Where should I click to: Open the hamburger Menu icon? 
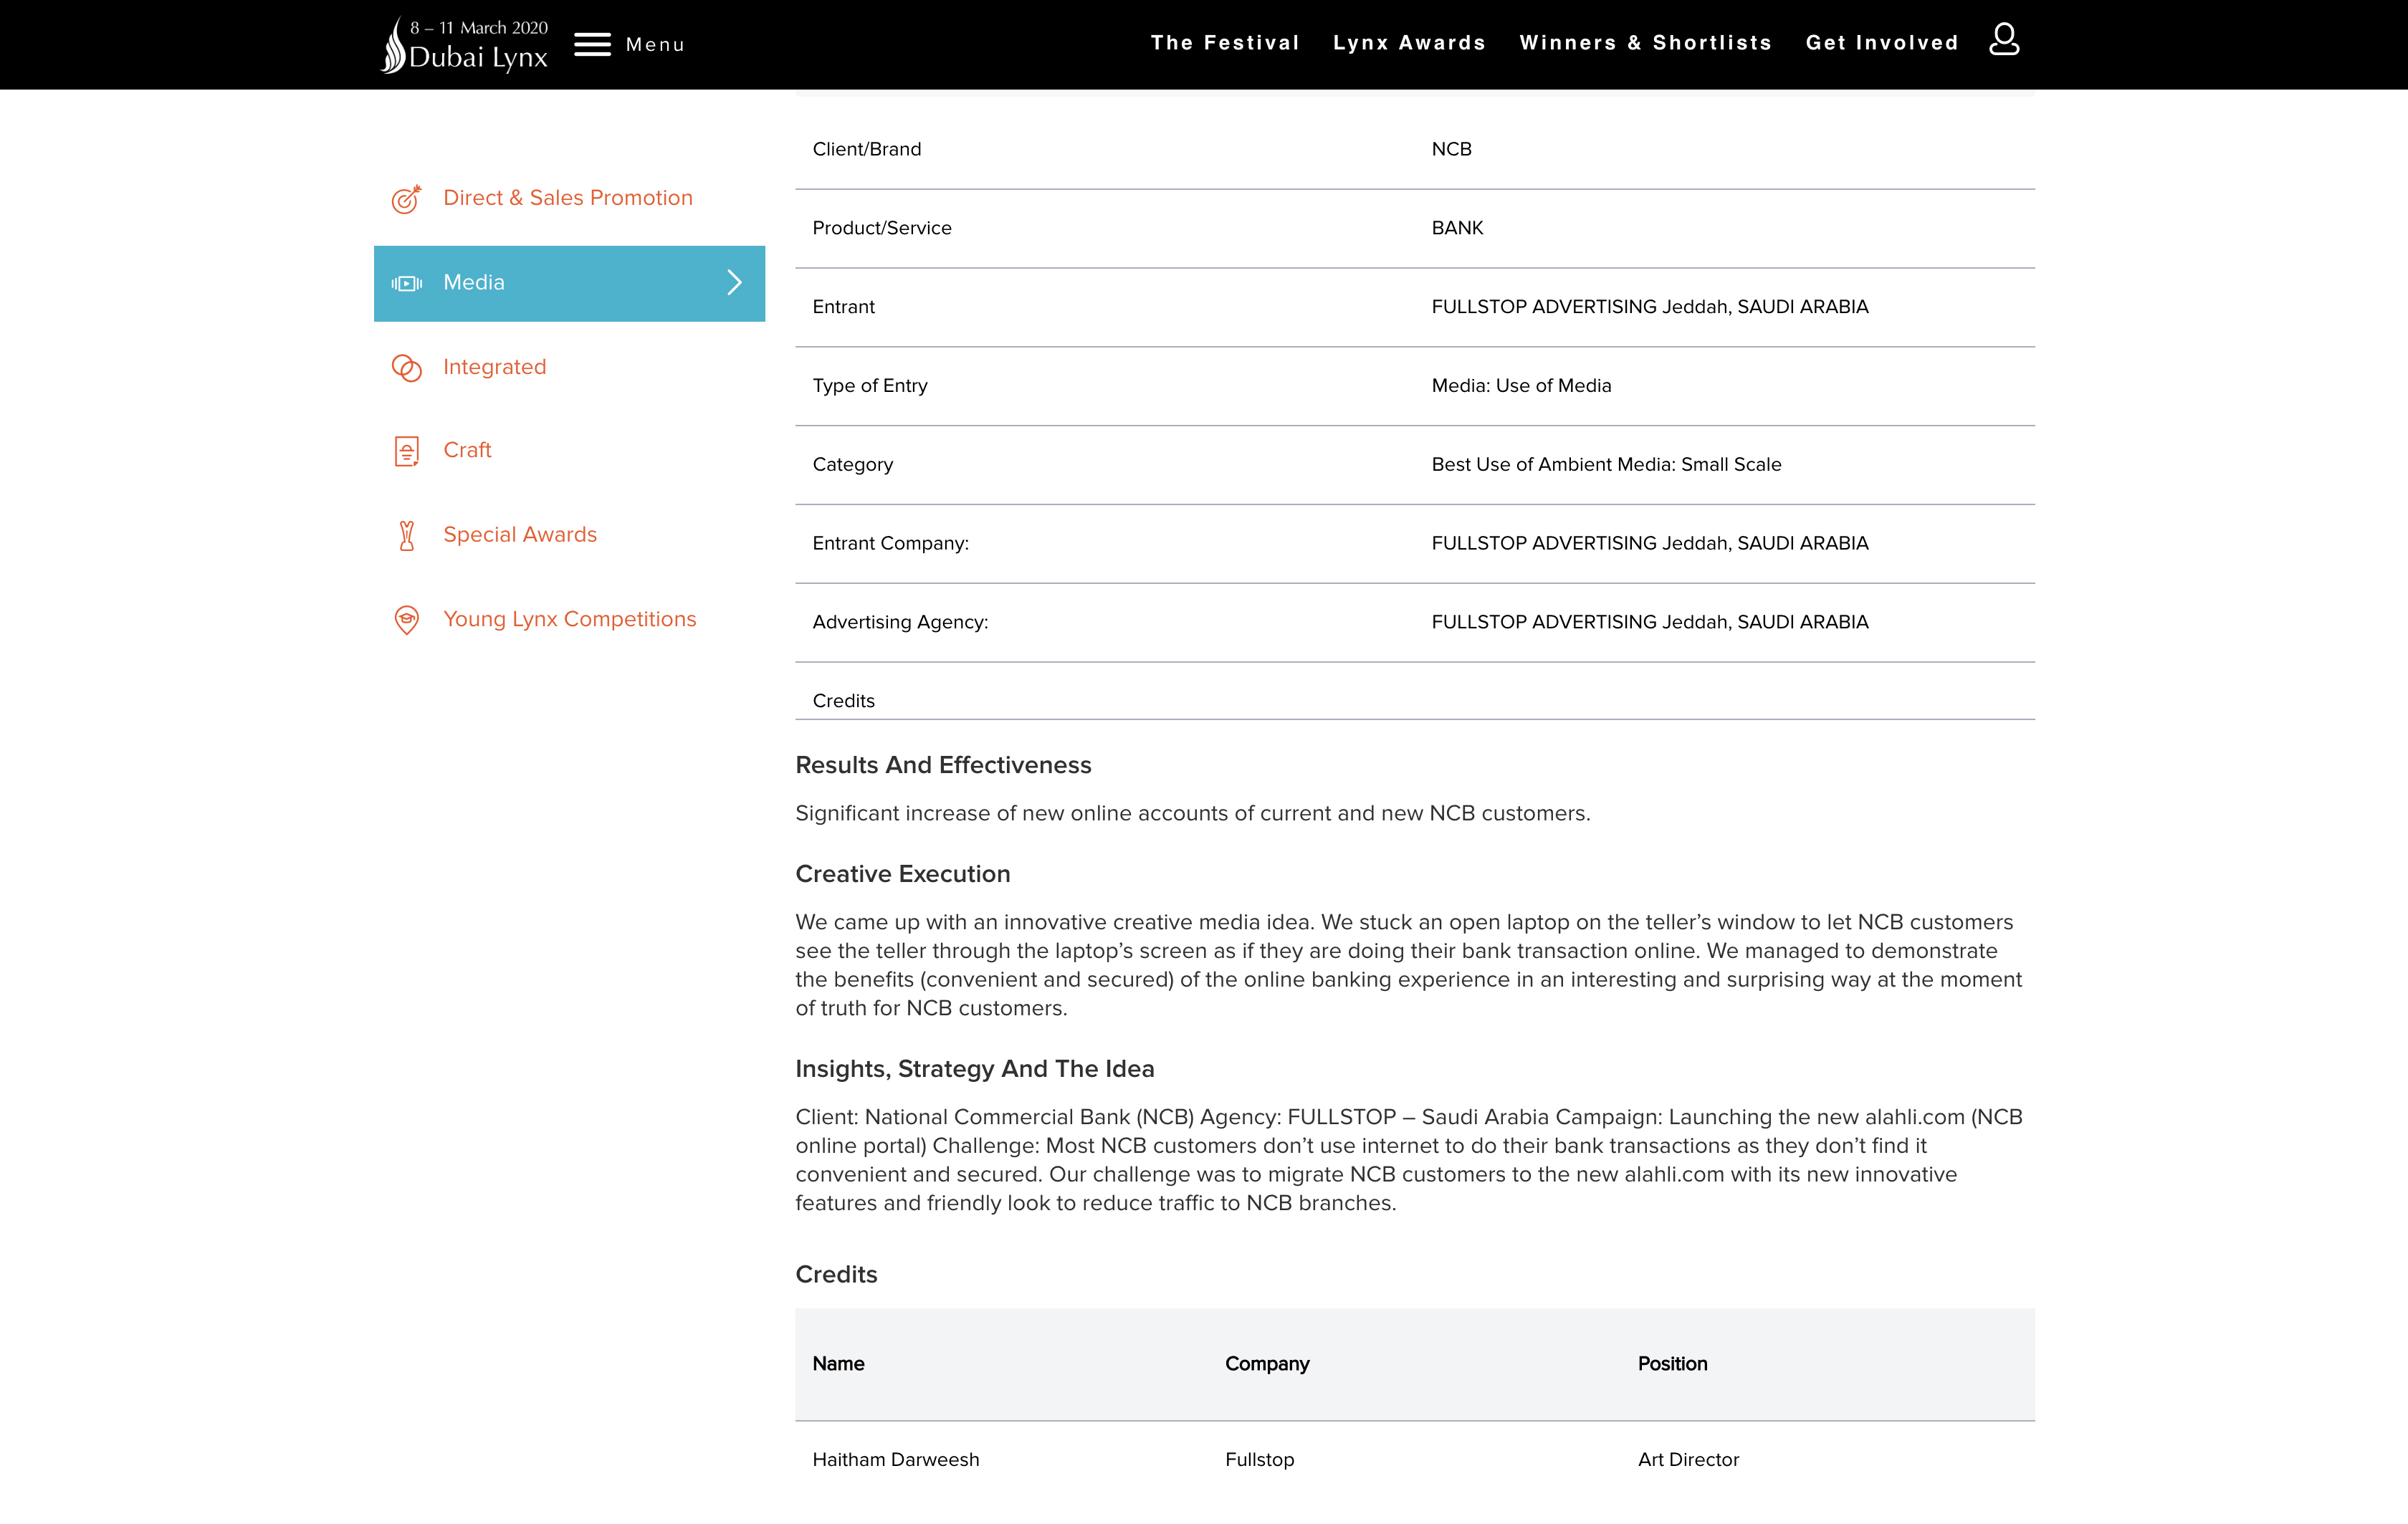pyautogui.click(x=592, y=45)
